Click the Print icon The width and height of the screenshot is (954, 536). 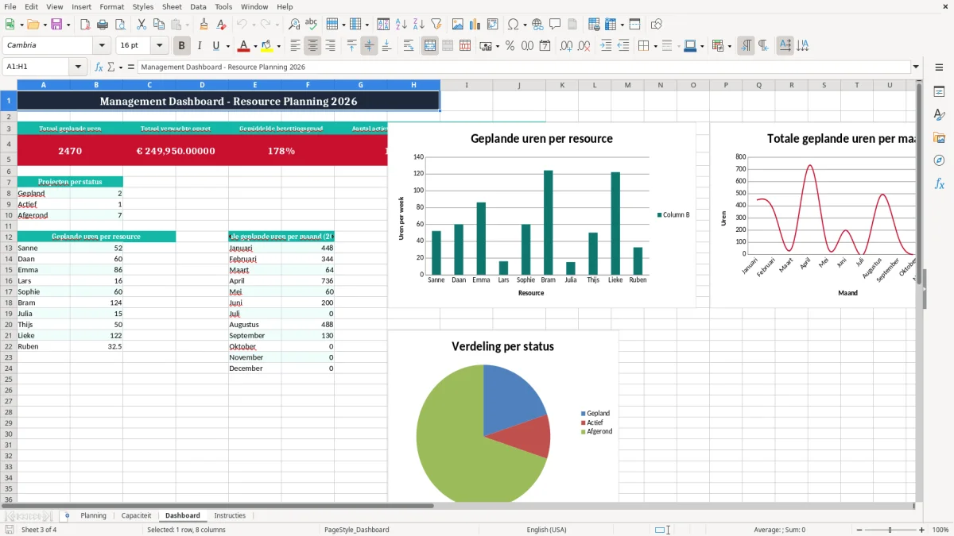tap(103, 25)
